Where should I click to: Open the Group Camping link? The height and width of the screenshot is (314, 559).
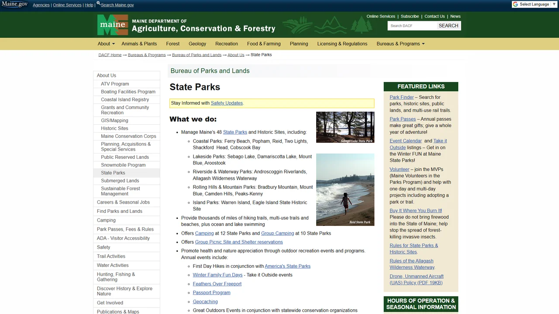click(x=277, y=233)
